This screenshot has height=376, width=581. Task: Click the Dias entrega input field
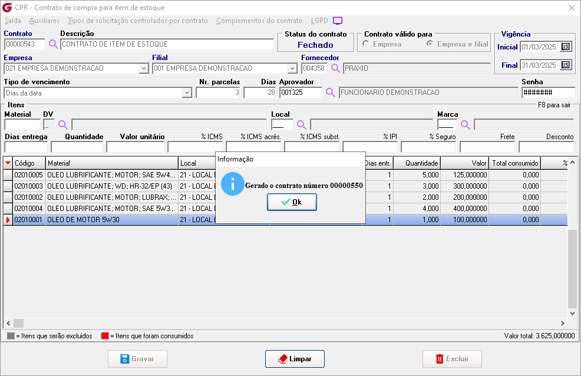26,147
